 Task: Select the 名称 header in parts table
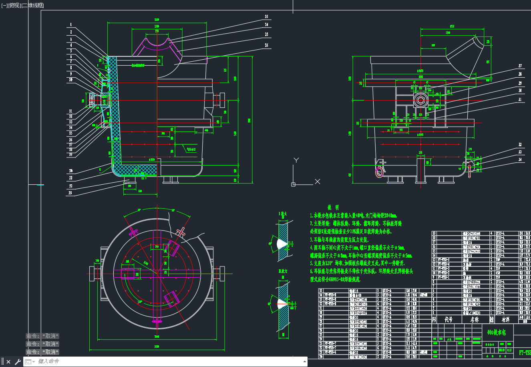coord(475,319)
